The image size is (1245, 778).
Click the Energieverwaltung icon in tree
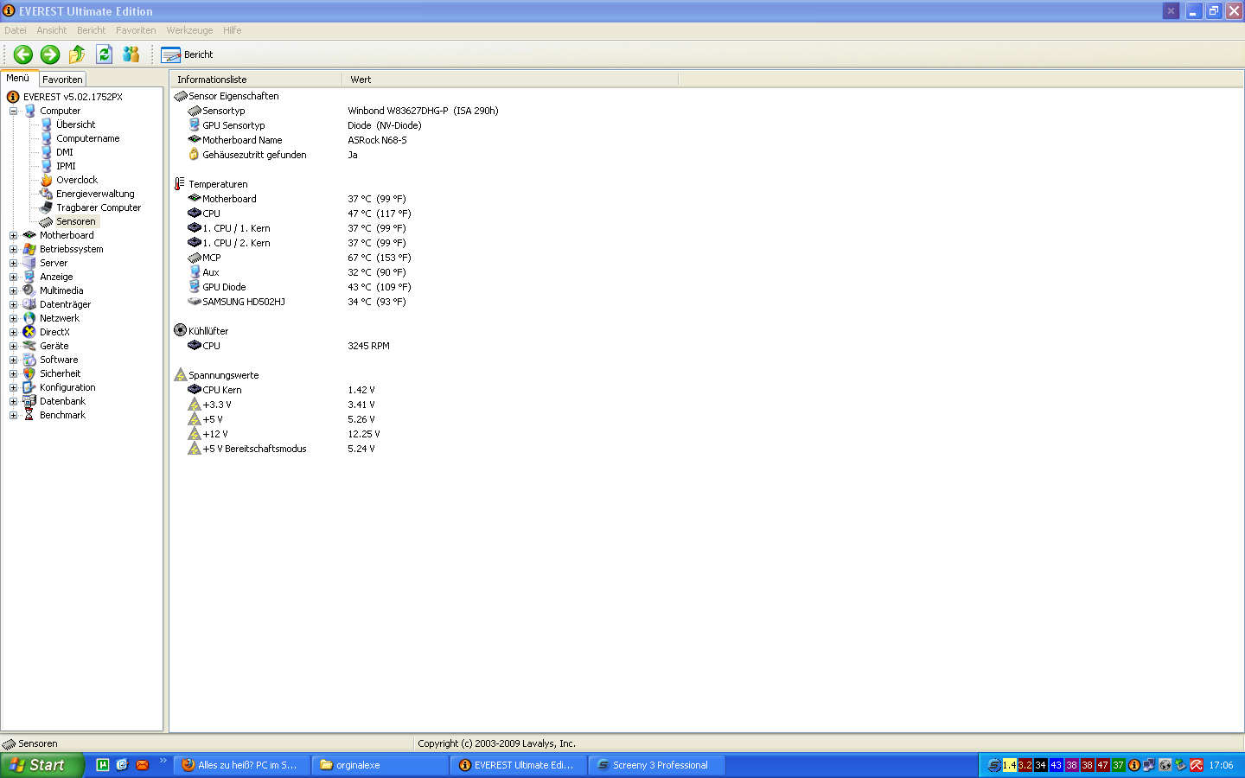click(x=47, y=194)
